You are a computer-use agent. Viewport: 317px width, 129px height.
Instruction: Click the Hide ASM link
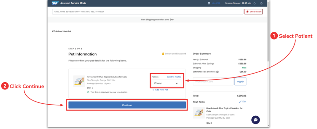215,3
